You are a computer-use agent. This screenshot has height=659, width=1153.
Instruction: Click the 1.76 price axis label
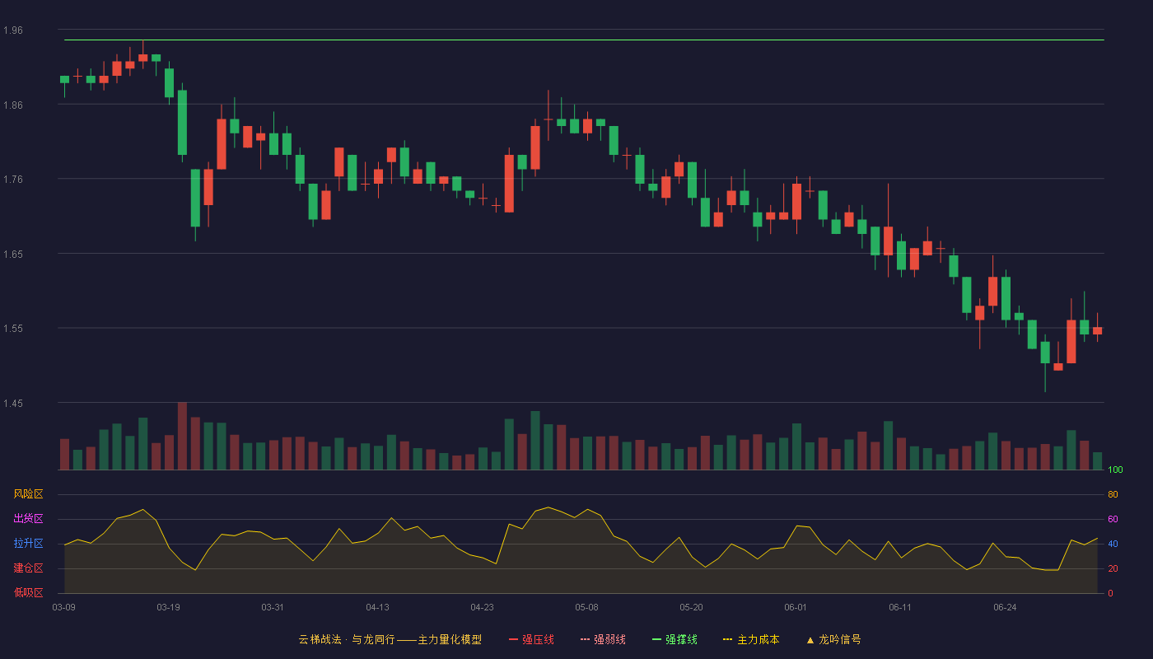click(13, 180)
